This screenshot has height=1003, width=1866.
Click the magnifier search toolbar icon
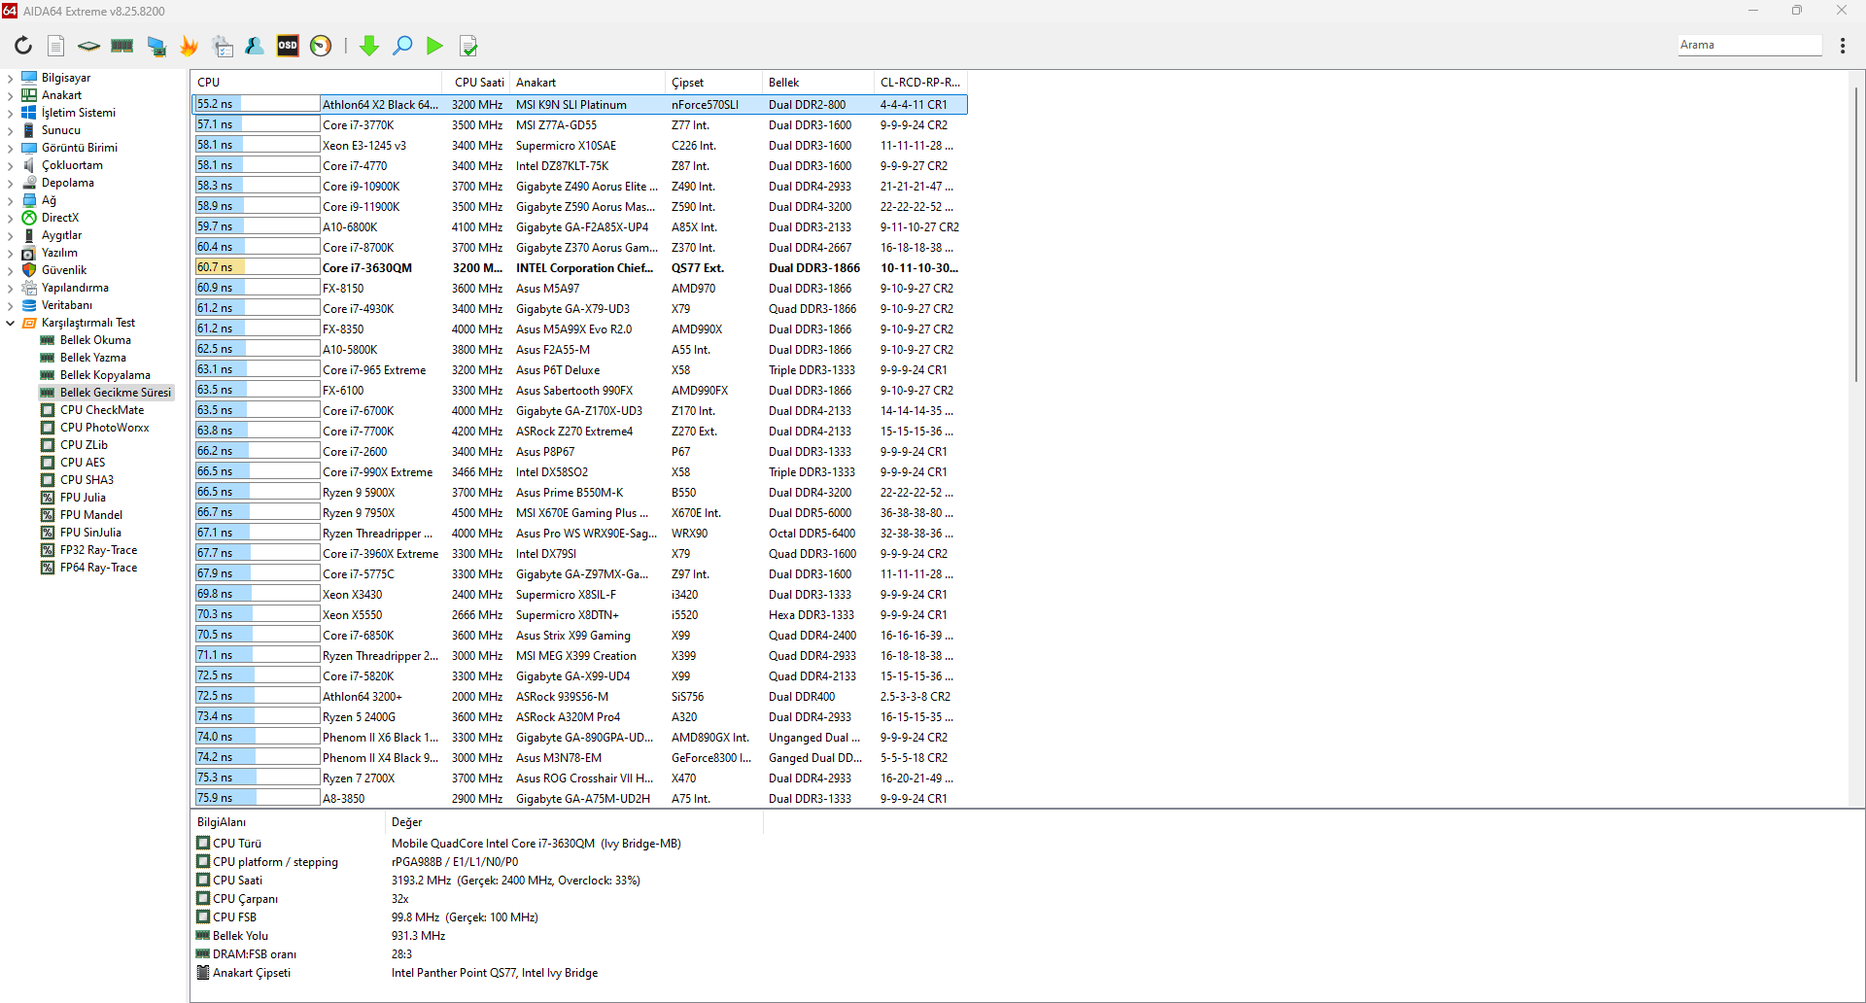click(402, 46)
